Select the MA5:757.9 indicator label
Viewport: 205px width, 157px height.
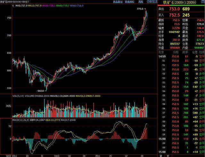click(x=21, y=6)
